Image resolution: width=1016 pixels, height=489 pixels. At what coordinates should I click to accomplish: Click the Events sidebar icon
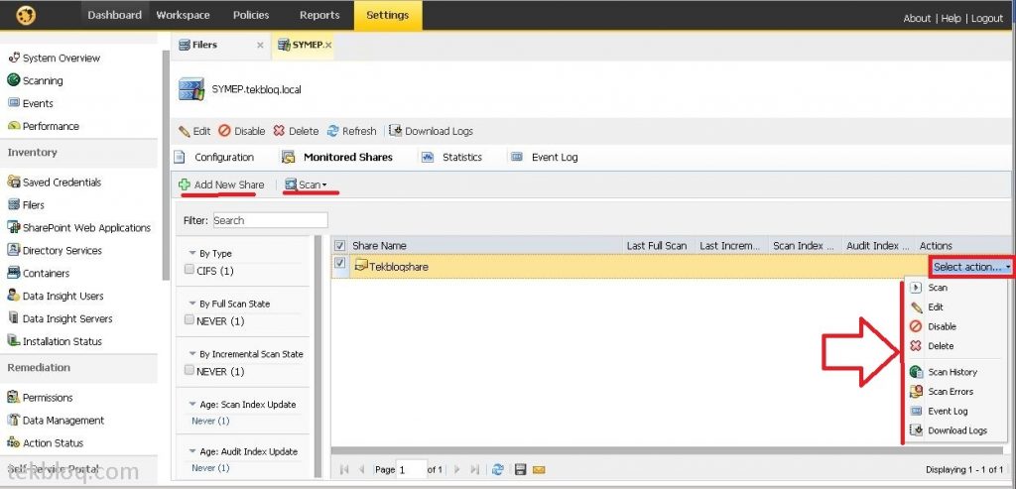click(14, 103)
